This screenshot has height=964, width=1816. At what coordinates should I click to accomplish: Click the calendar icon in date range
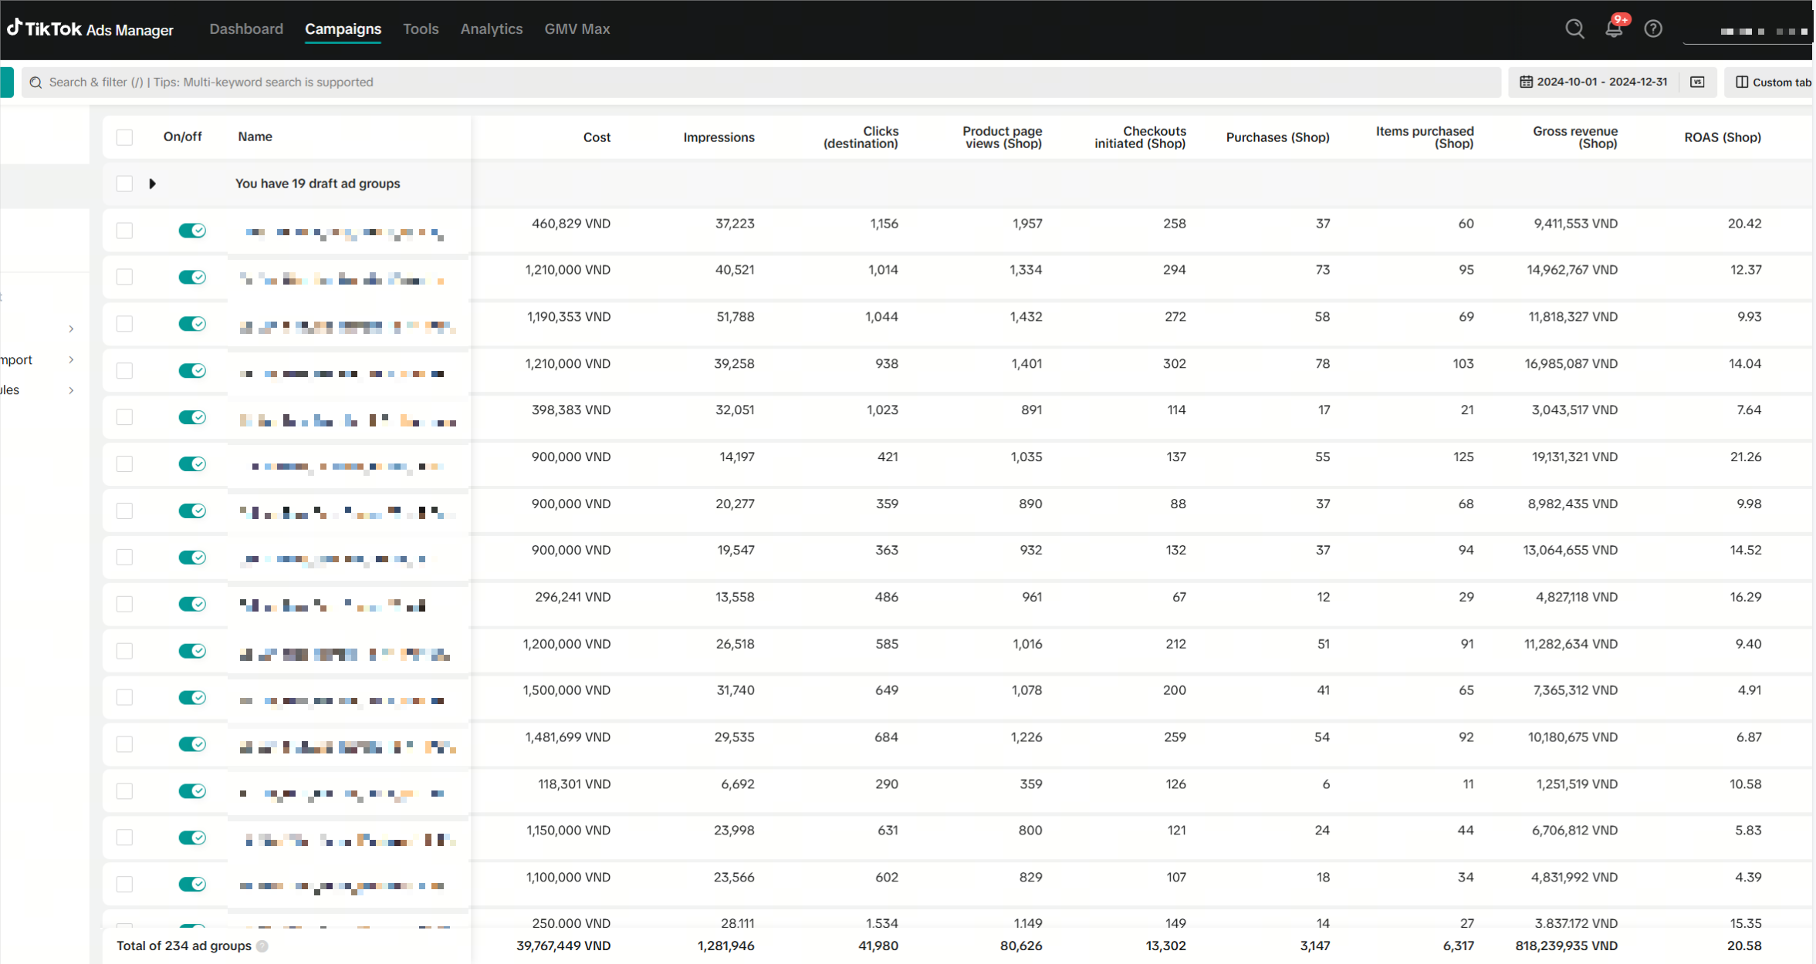[x=1526, y=82]
